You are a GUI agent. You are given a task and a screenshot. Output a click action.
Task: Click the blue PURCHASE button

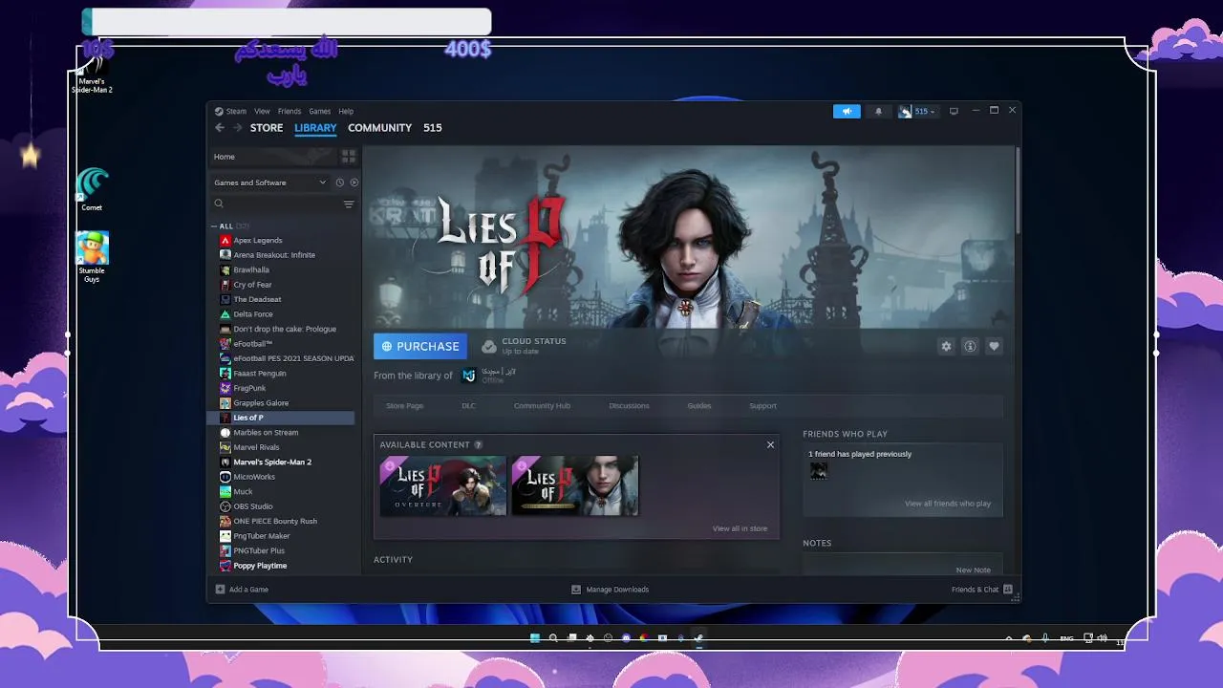420,347
